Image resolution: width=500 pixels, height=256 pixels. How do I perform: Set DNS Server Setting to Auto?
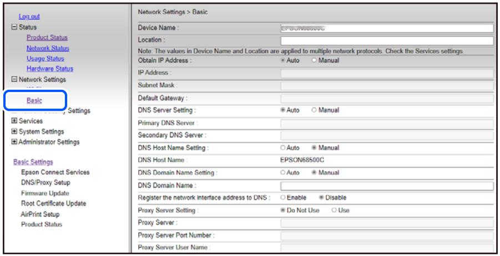pyautogui.click(x=282, y=110)
